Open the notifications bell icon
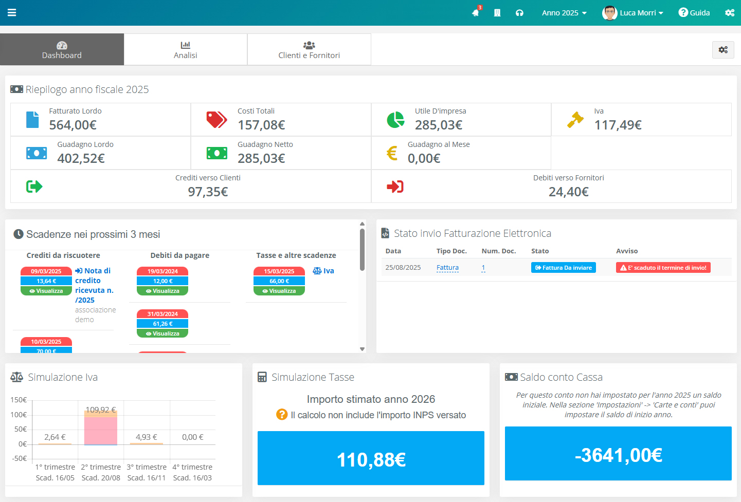 476,13
